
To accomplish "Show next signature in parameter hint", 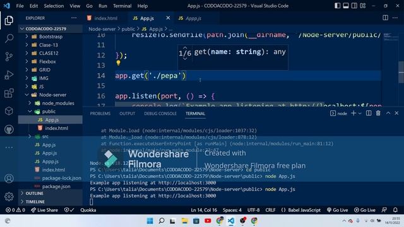I will click(x=185, y=59).
